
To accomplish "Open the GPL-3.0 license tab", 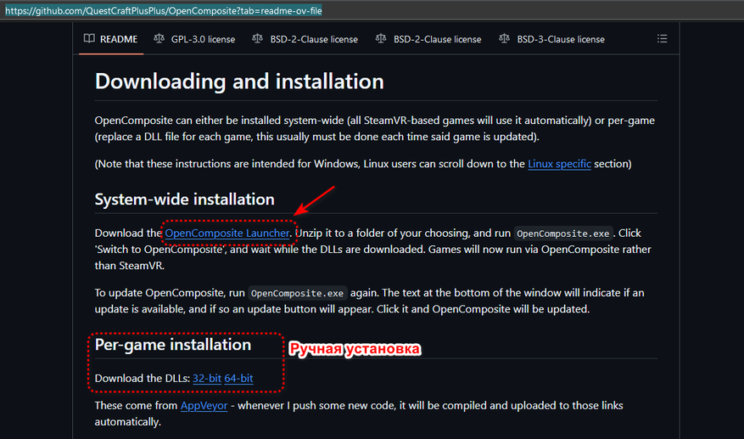I will click(x=204, y=39).
